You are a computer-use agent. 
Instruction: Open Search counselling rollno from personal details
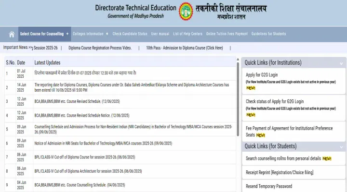coord(283,158)
